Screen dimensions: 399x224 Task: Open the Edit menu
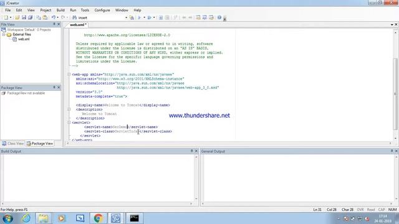[x=19, y=10]
